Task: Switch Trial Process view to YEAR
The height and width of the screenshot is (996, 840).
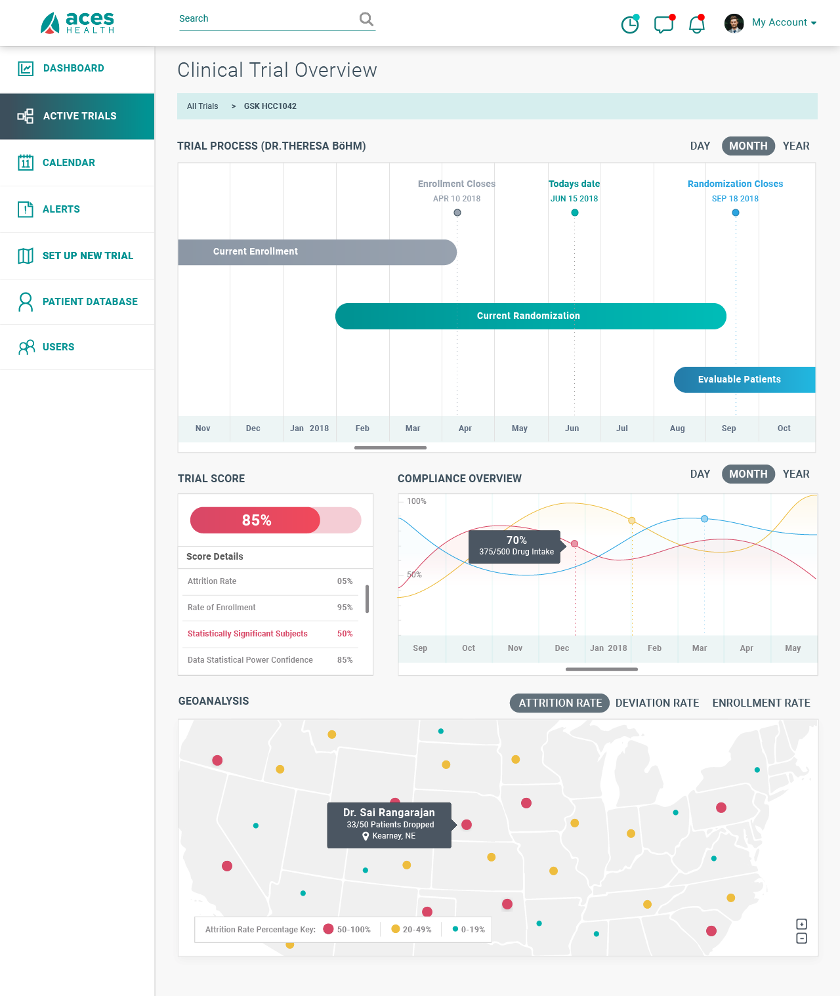Action: pyautogui.click(x=795, y=146)
